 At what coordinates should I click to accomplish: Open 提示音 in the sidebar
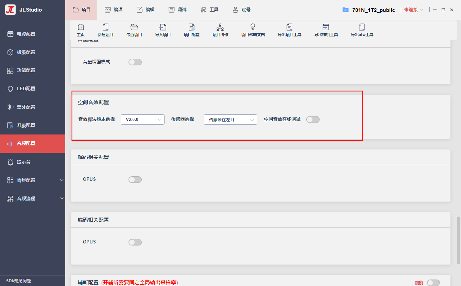pyautogui.click(x=33, y=162)
